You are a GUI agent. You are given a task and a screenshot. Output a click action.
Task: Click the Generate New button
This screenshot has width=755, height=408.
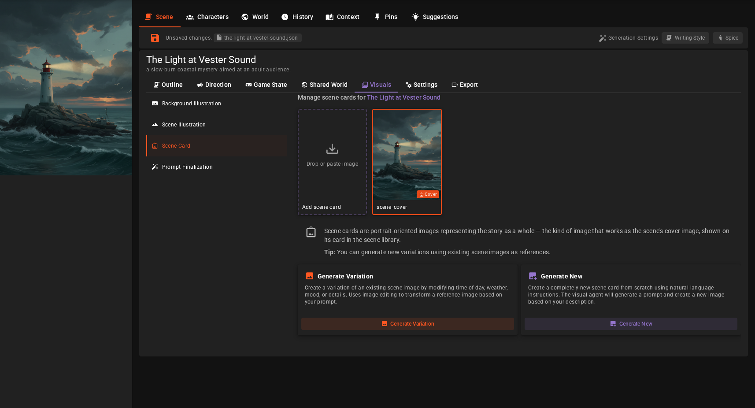tap(631, 324)
